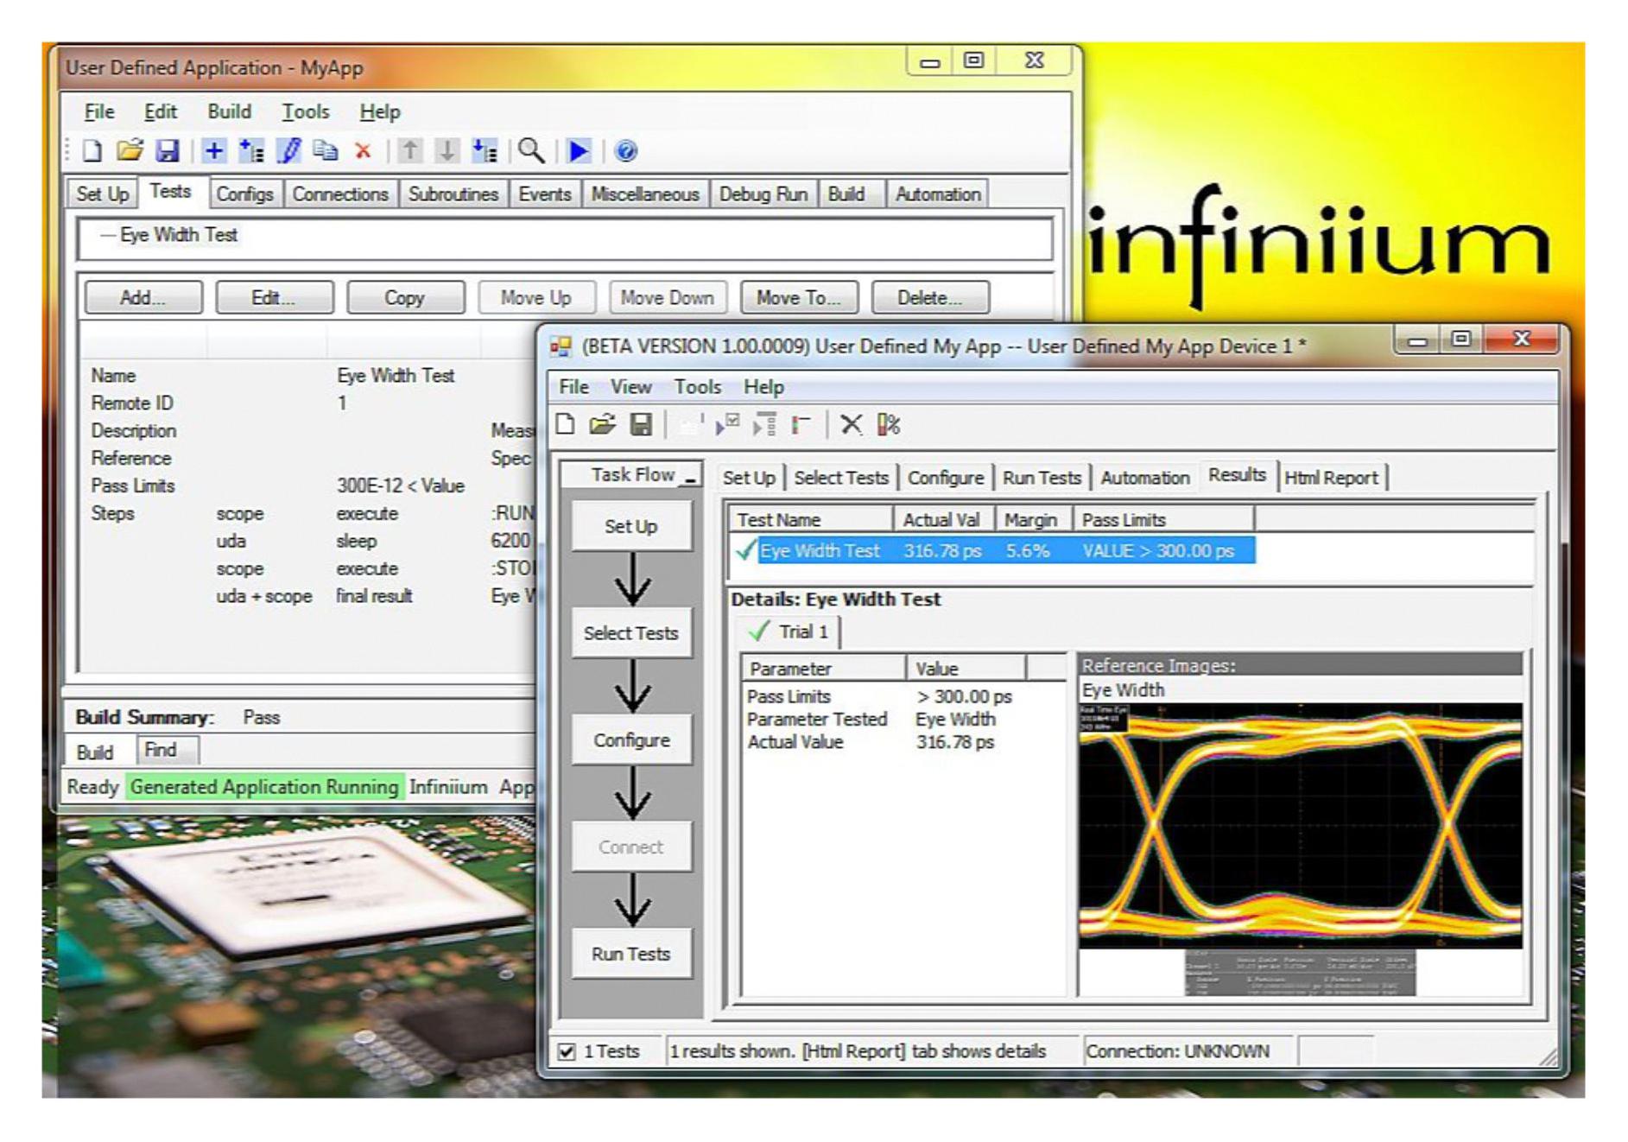
Task: Click Actual Val column header
Action: coord(943,519)
